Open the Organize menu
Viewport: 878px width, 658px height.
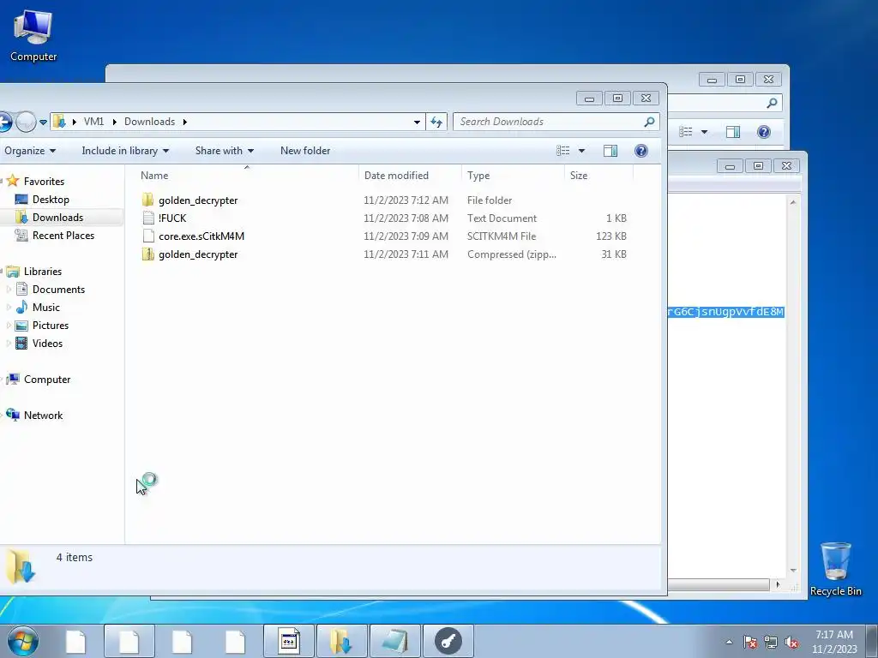tap(30, 151)
